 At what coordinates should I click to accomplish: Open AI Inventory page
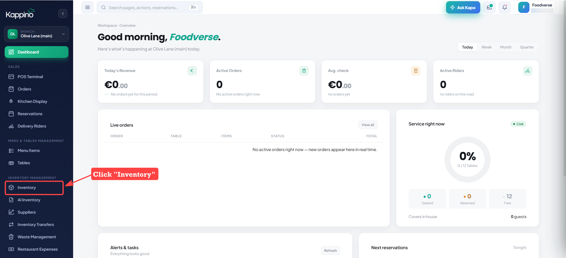(x=37, y=200)
